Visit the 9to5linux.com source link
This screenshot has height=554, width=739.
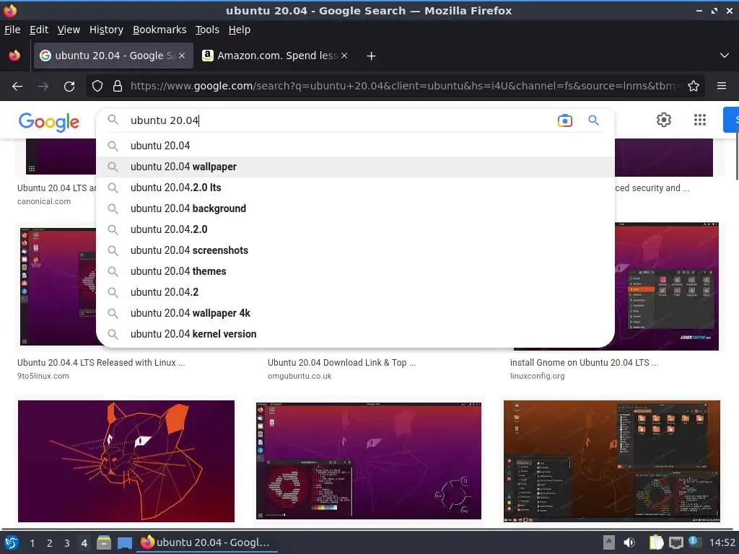[43, 377]
